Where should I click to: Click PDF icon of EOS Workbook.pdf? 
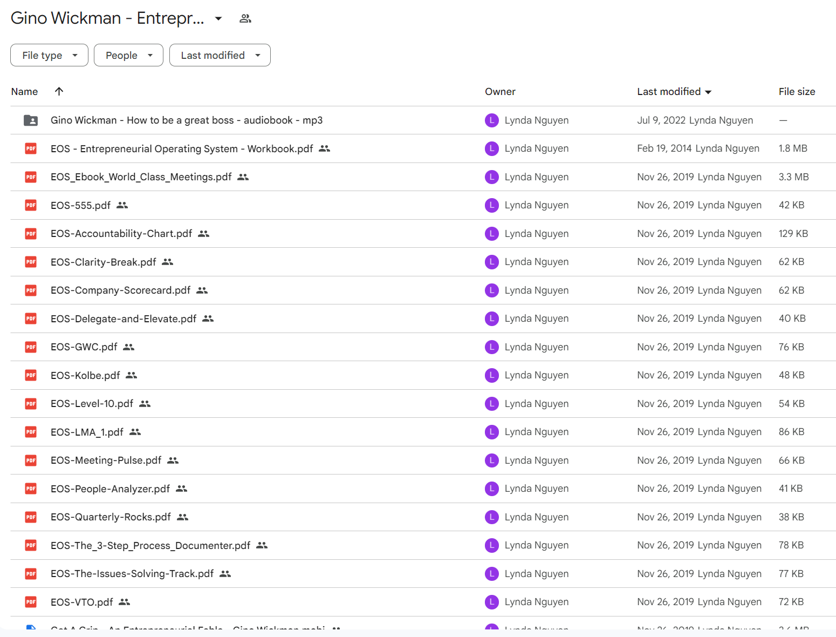(x=31, y=148)
